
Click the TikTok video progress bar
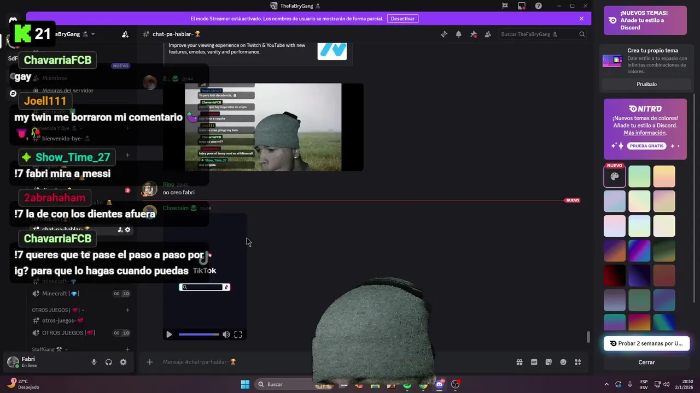(x=199, y=335)
